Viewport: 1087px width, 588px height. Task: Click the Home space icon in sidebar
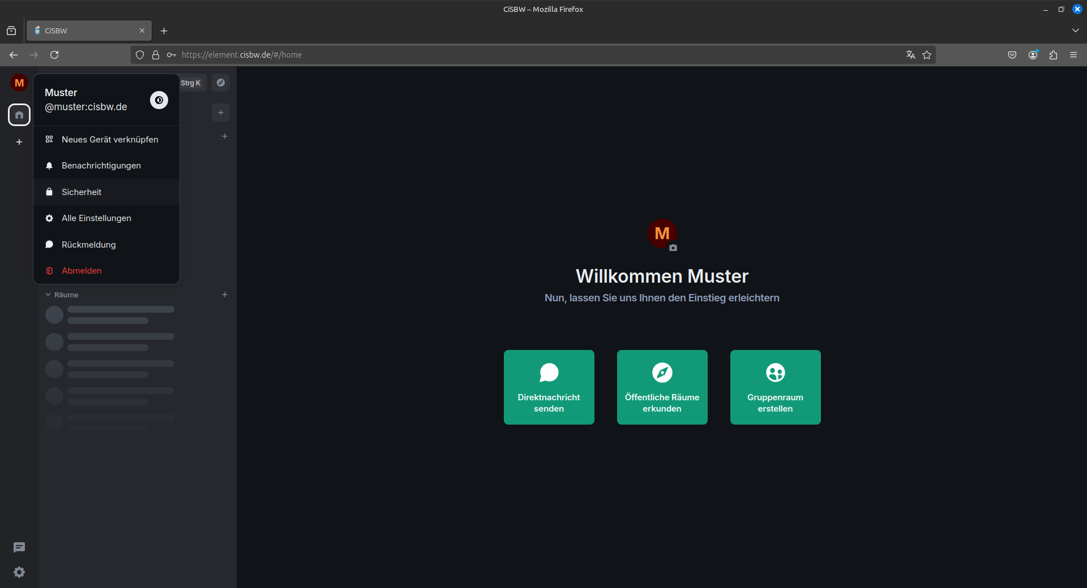[x=19, y=115]
